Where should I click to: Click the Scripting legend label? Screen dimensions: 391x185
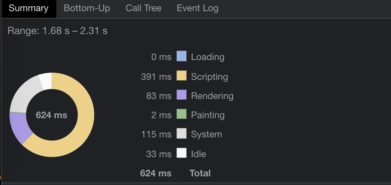tap(209, 77)
